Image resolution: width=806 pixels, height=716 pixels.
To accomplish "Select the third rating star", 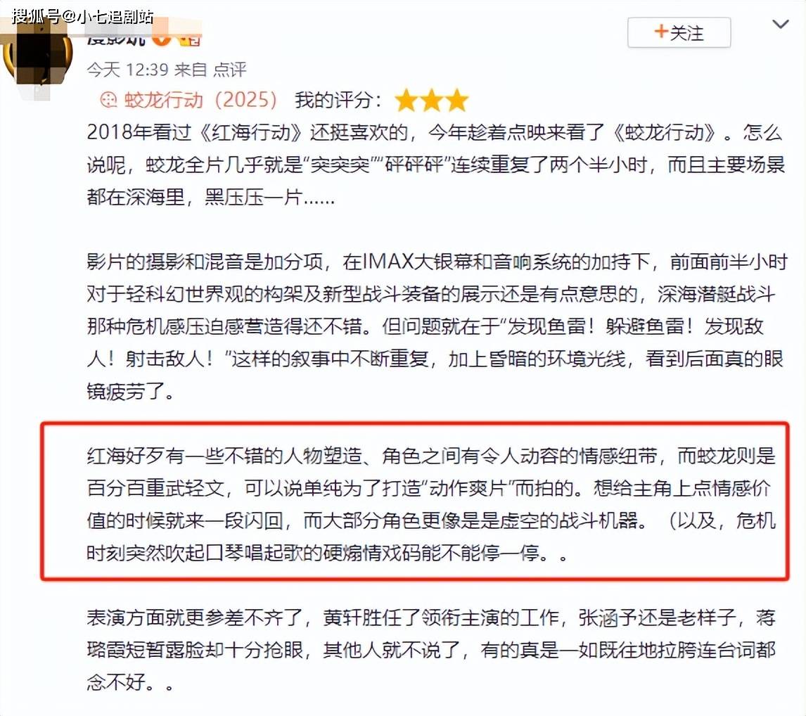I will (x=457, y=101).
